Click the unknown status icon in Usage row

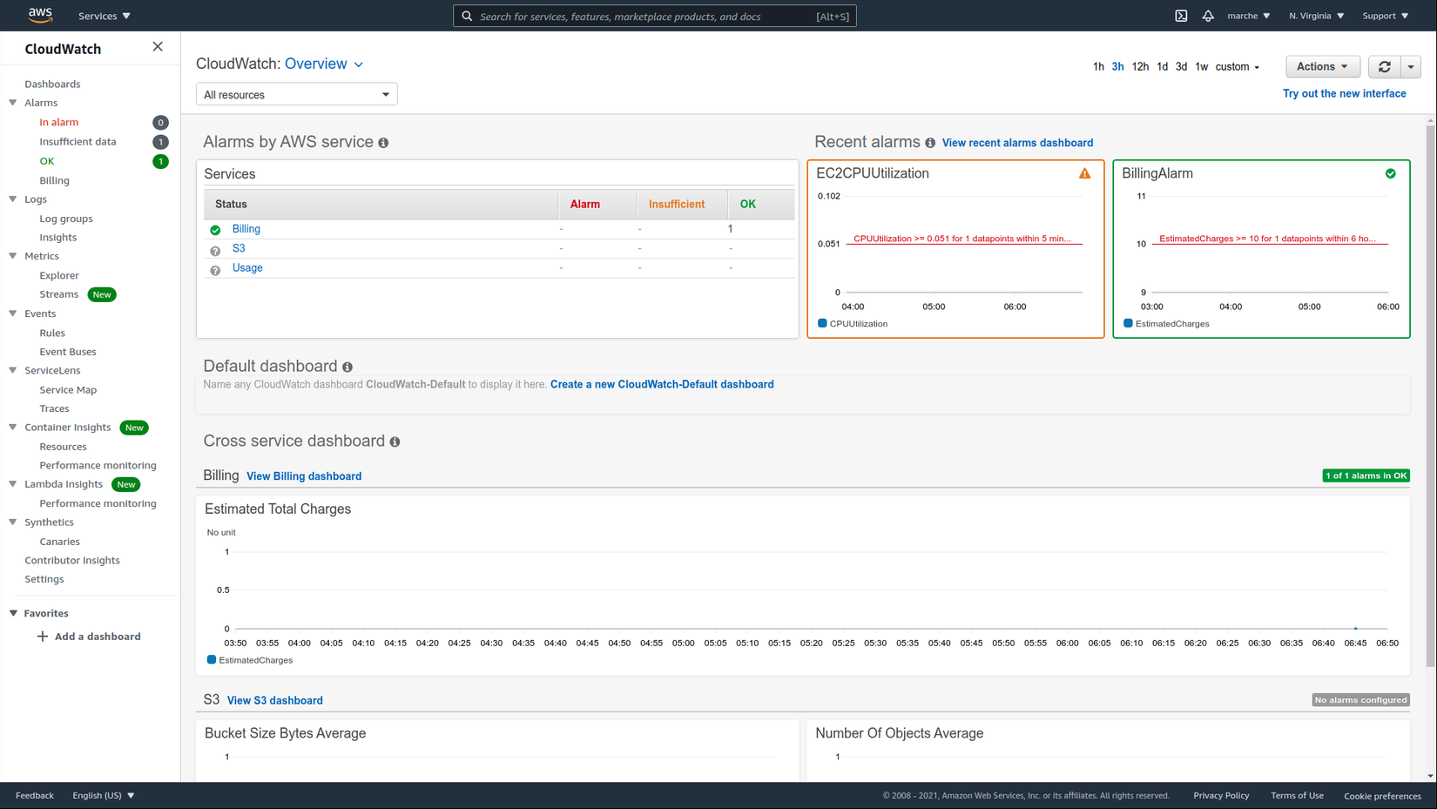pos(215,271)
